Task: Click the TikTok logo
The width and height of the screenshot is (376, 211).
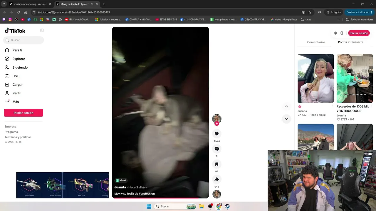Action: point(15,31)
